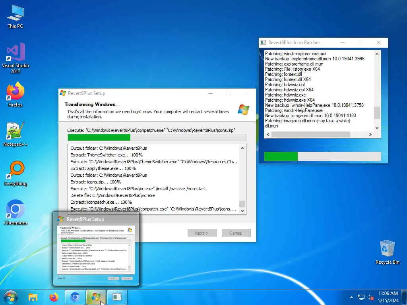Screen dimensions: 407x305
Task: Select 'New backup: windir-HelpPane.exe' line
Action: tap(314, 105)
